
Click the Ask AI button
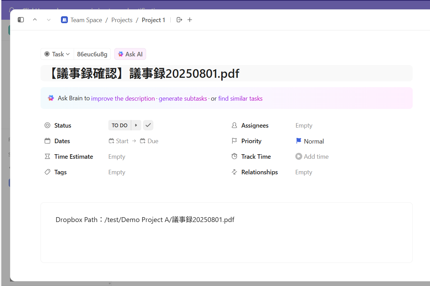(130, 54)
